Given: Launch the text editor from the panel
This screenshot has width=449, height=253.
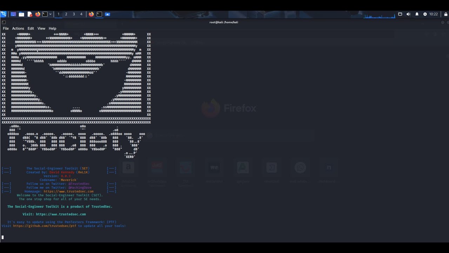Looking at the screenshot, I should [30, 14].
